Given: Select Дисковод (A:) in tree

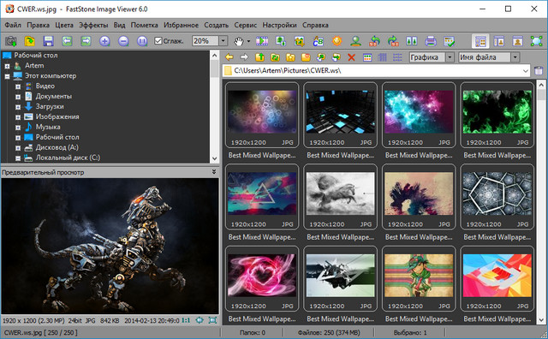Looking at the screenshot, I should [x=57, y=147].
